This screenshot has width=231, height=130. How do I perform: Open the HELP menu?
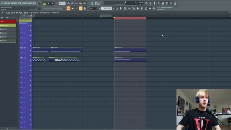(34, 3)
